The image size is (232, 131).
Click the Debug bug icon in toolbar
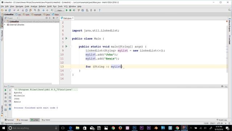click(x=70, y=10)
